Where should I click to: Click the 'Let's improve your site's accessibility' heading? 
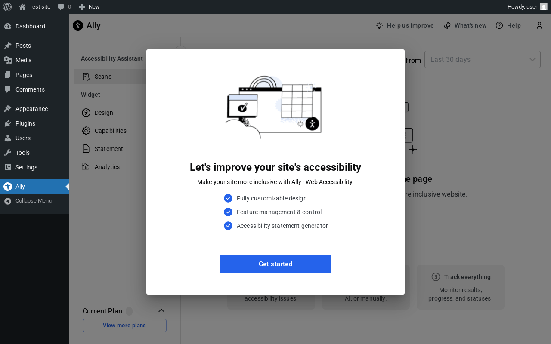coord(275,167)
